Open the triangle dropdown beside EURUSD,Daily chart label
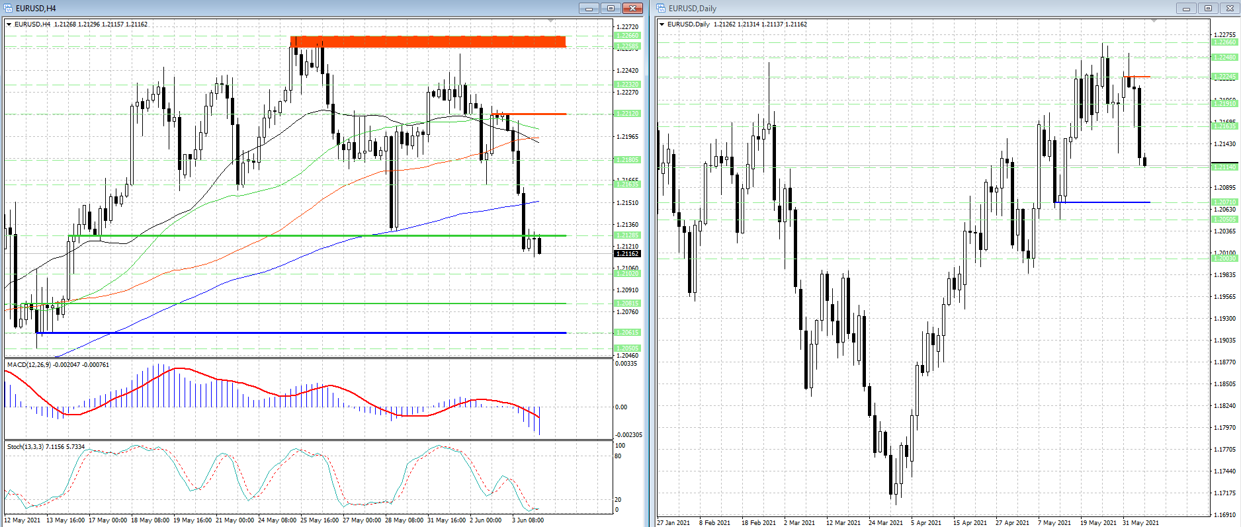This screenshot has height=527, width=1241. point(662,24)
